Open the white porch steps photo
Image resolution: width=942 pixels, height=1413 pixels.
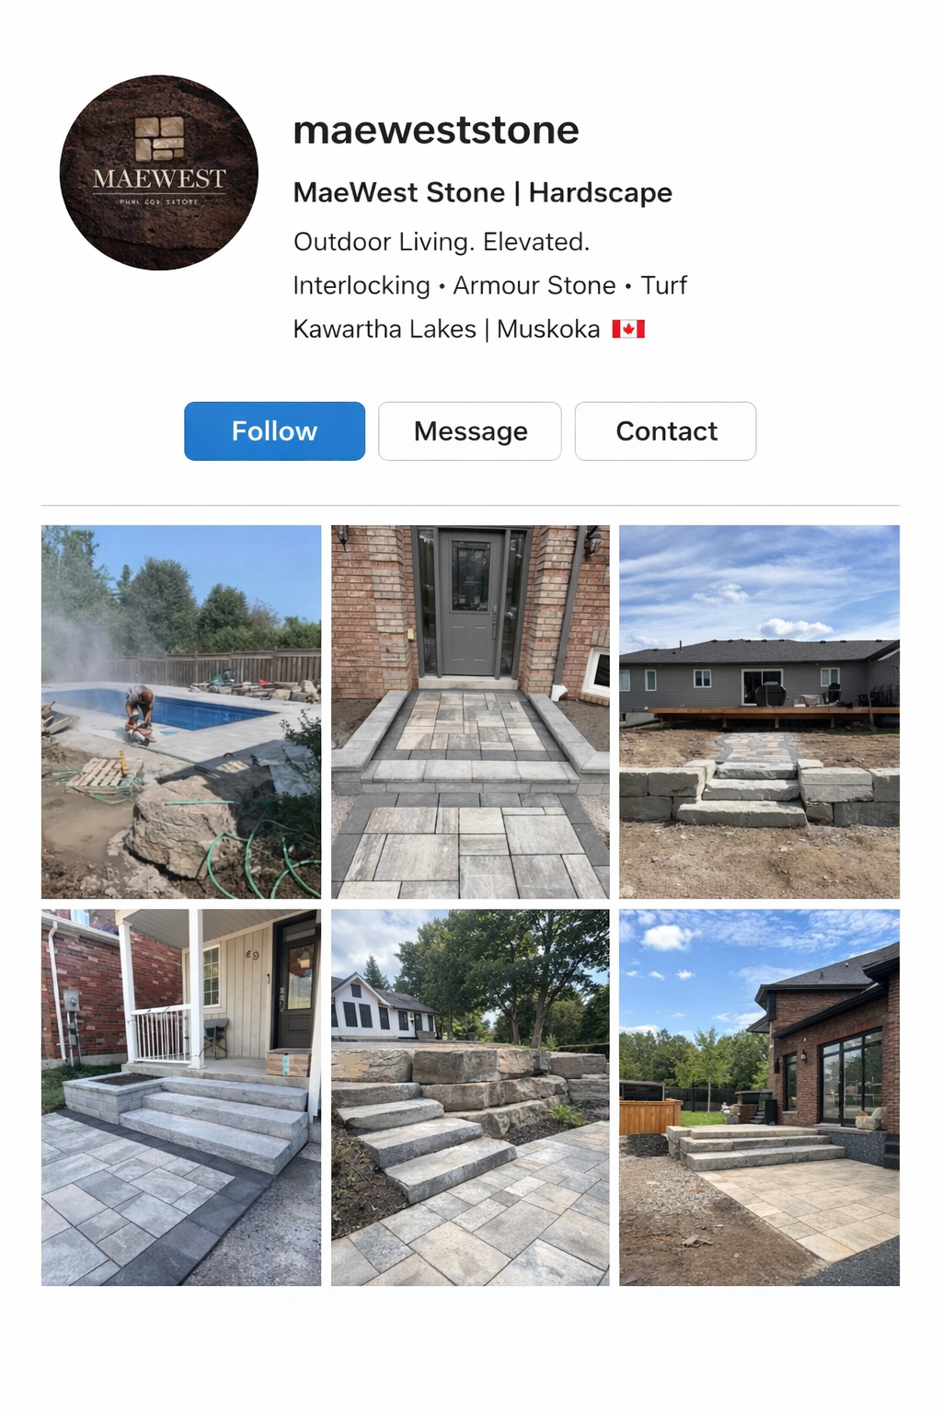(x=181, y=1097)
